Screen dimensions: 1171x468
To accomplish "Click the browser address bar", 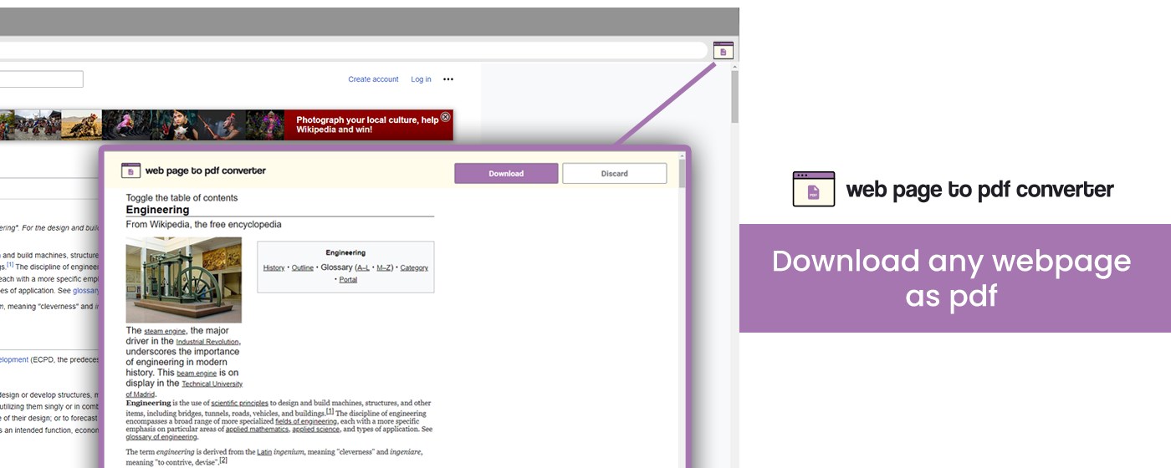I will point(353,51).
